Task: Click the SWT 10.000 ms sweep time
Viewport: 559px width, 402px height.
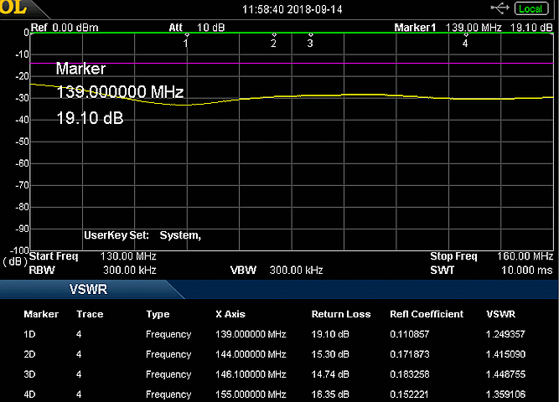Action: (491, 271)
